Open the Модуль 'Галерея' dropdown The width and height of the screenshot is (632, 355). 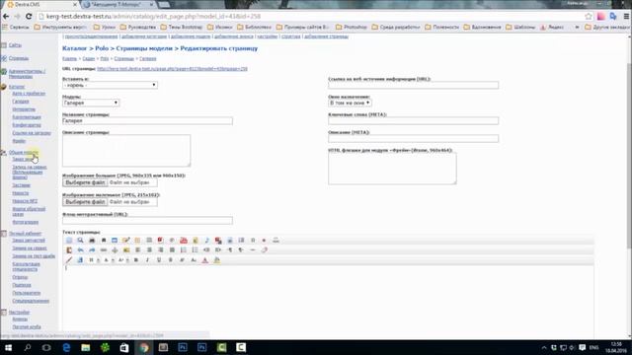[91, 103]
